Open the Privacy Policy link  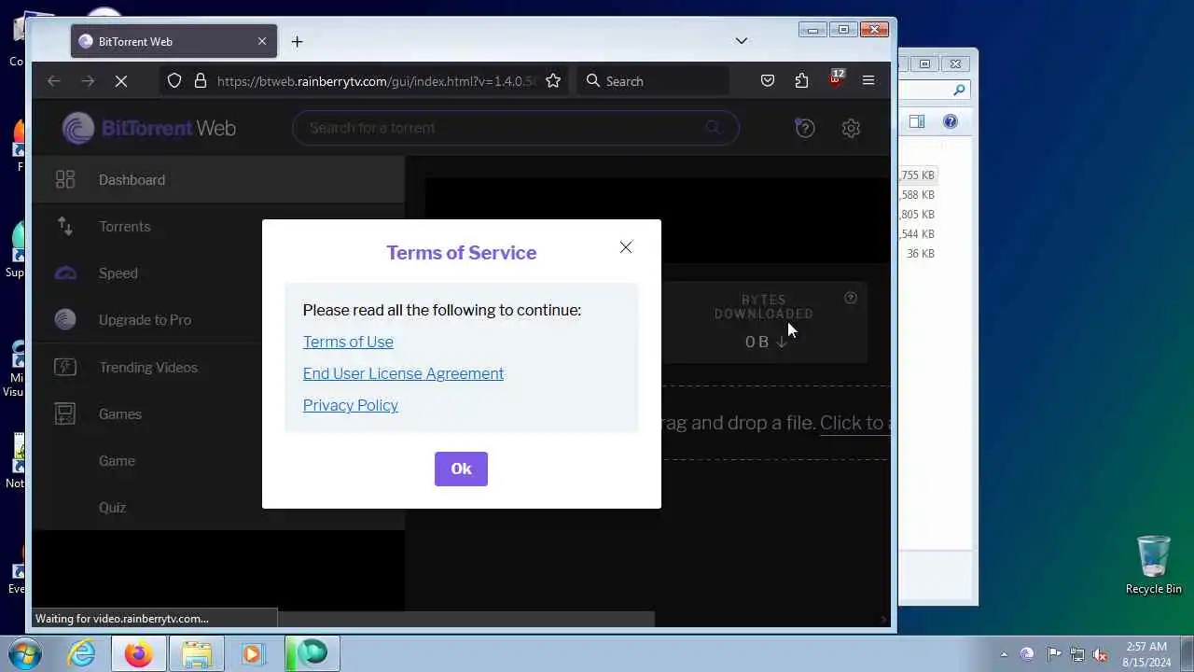[x=351, y=405]
